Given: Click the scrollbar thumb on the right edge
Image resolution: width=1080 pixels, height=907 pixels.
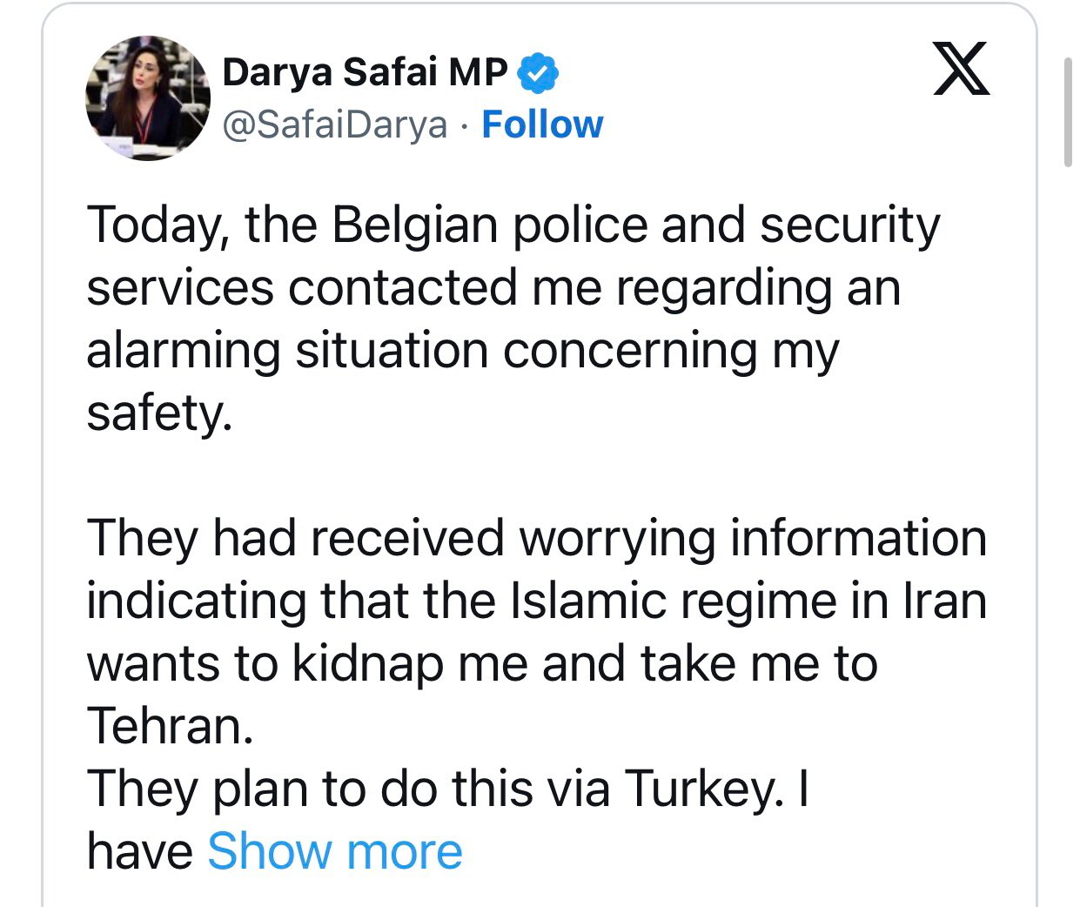Looking at the screenshot, I should (x=1069, y=111).
